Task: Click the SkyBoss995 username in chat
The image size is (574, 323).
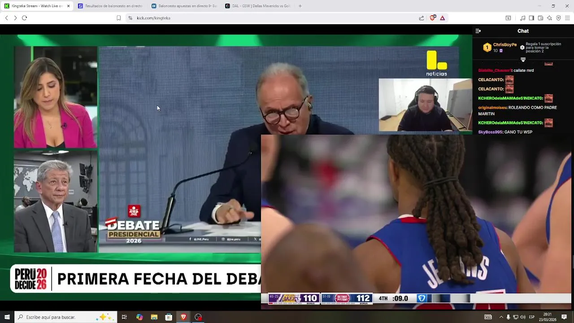Action: point(490,132)
